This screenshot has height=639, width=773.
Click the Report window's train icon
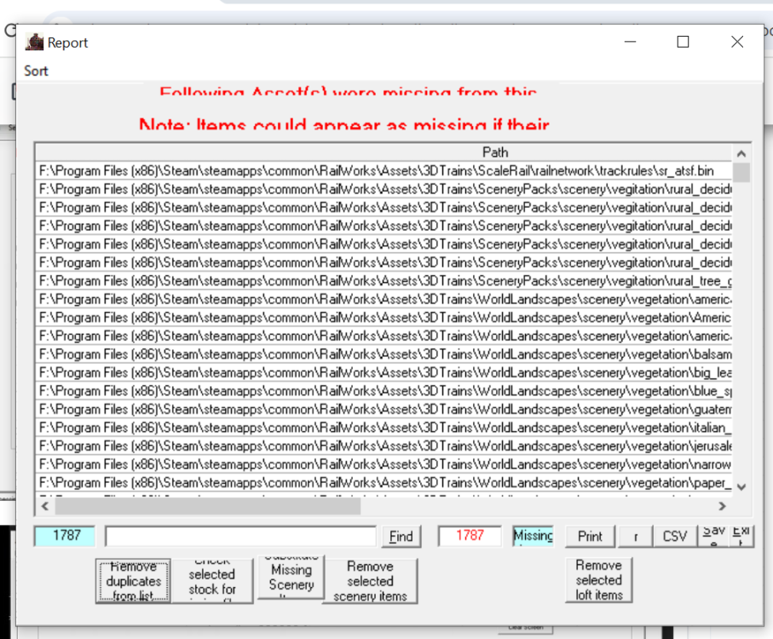pyautogui.click(x=35, y=42)
